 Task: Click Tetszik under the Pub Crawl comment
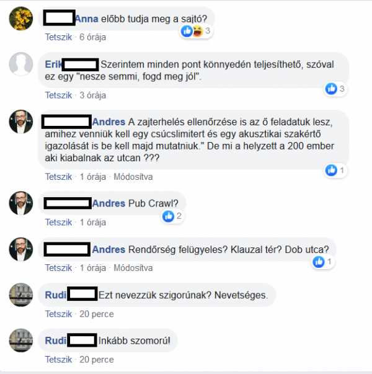point(58,222)
